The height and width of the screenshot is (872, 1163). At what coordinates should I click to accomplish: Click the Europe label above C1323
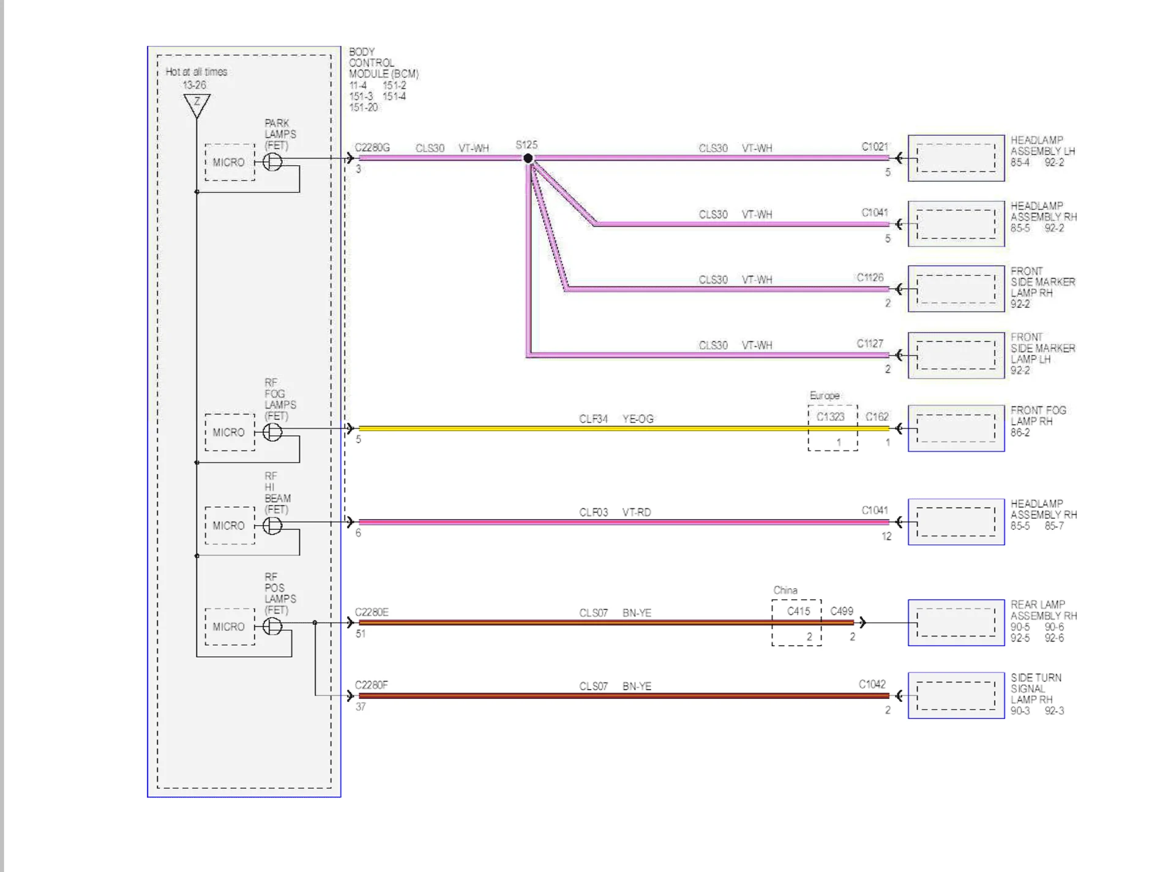(x=825, y=396)
